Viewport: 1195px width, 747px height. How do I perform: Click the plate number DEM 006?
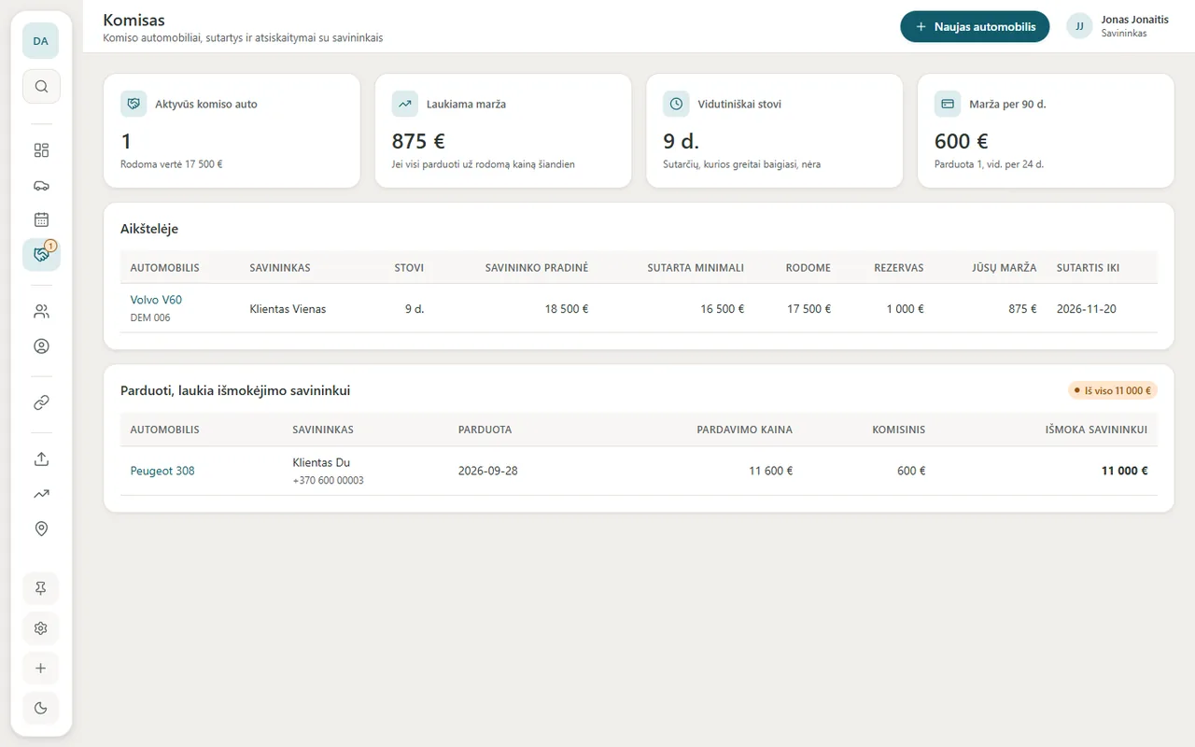pos(150,317)
